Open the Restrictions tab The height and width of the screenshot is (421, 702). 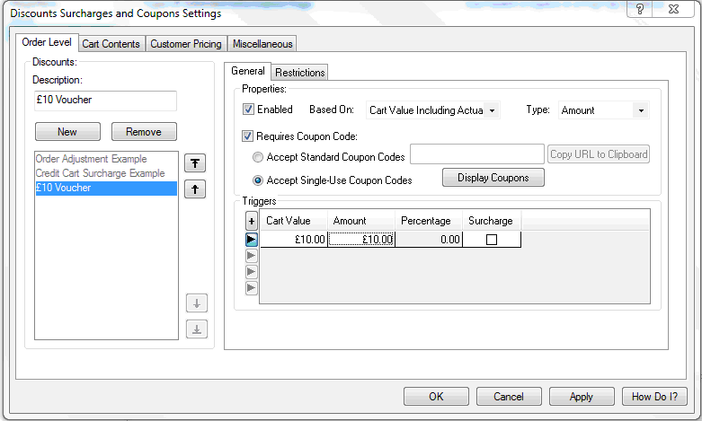coord(300,73)
